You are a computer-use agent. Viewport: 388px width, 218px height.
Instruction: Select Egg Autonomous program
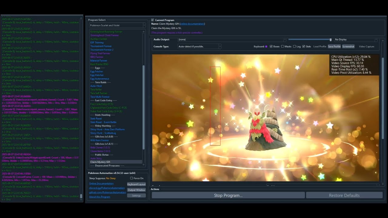tap(99, 79)
